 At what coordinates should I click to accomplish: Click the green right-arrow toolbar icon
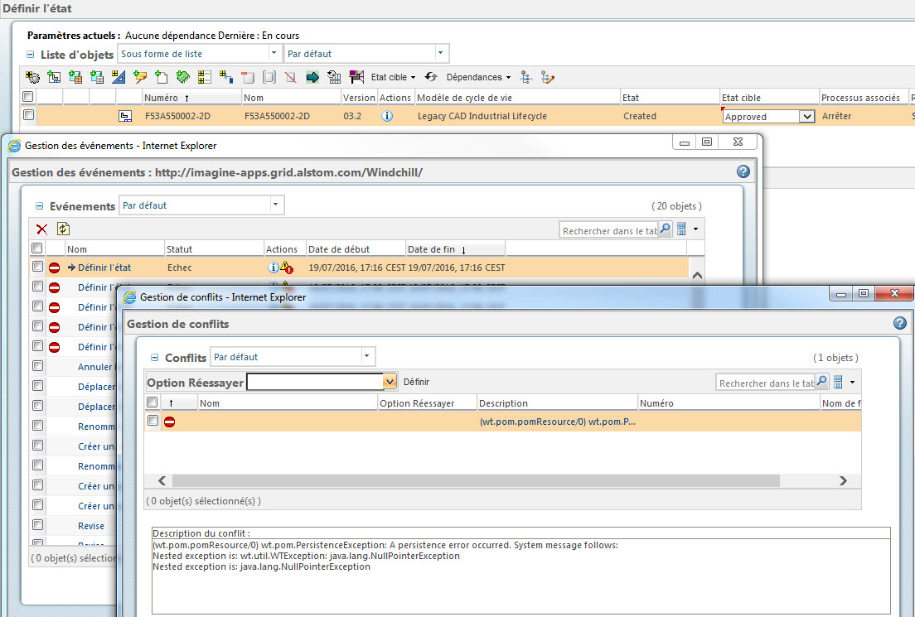(x=312, y=77)
